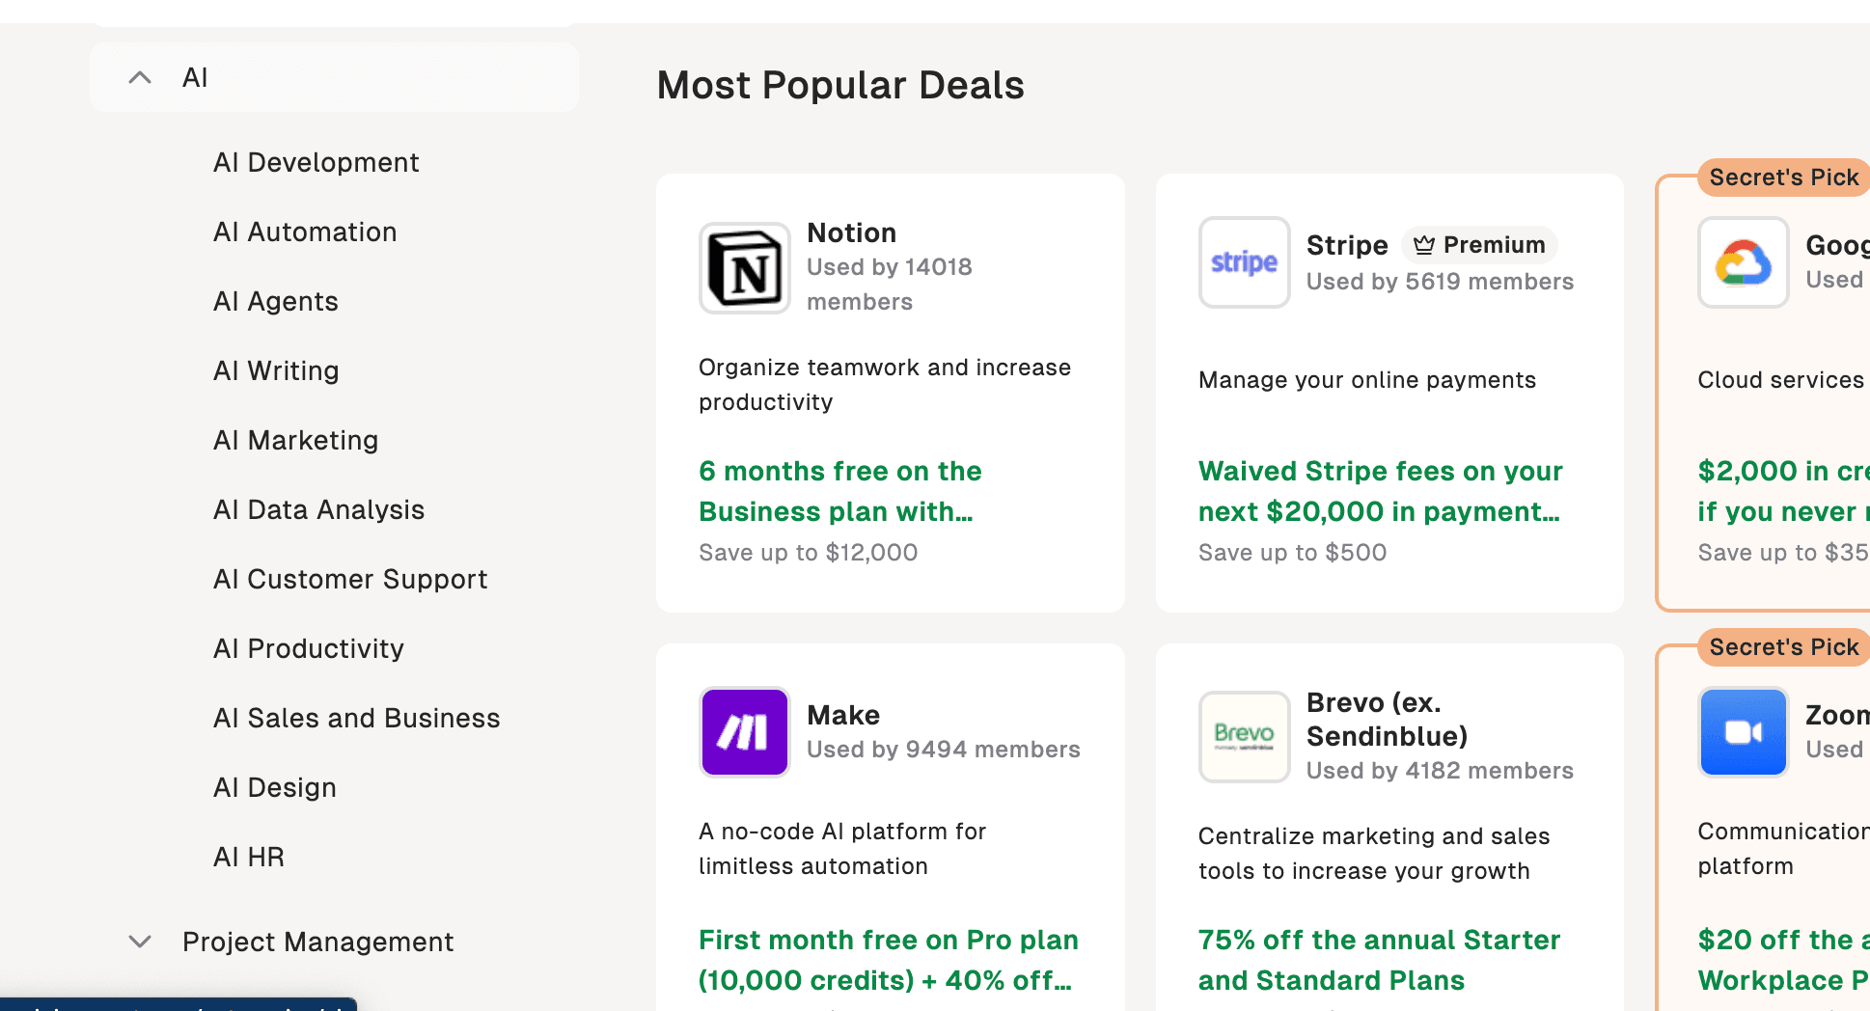Click the Secret's Pick badge on Zoom

(x=1783, y=647)
